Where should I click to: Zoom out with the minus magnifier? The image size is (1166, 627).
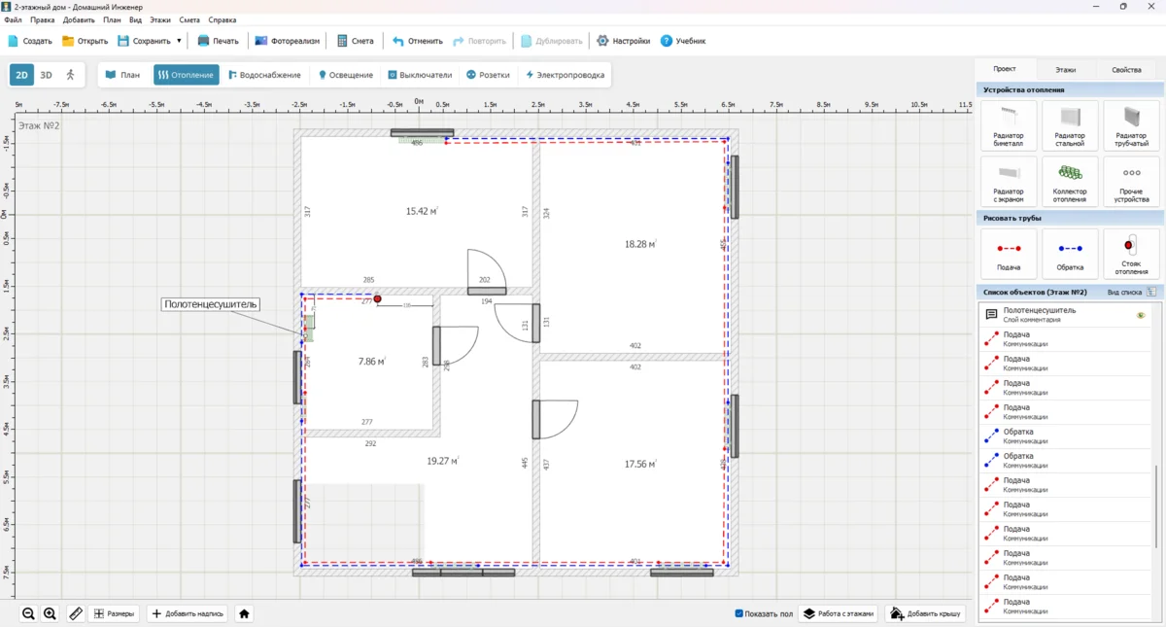(x=28, y=613)
